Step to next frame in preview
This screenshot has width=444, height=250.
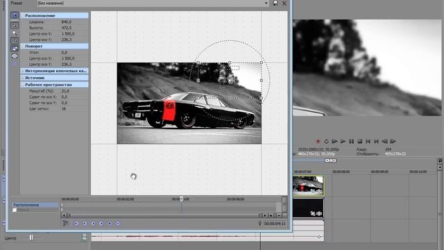pos(393,141)
